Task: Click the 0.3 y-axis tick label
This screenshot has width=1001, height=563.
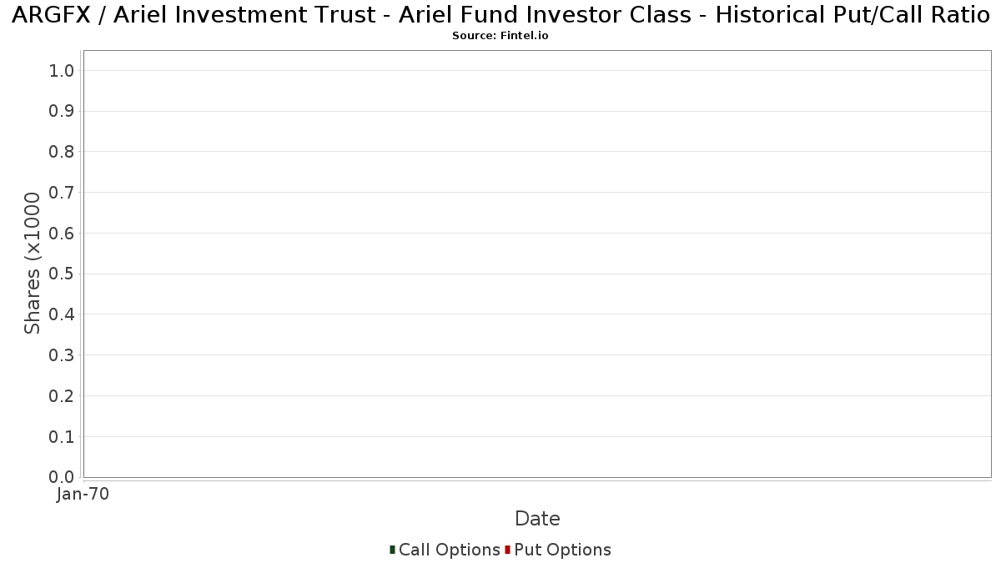Action: tap(62, 355)
